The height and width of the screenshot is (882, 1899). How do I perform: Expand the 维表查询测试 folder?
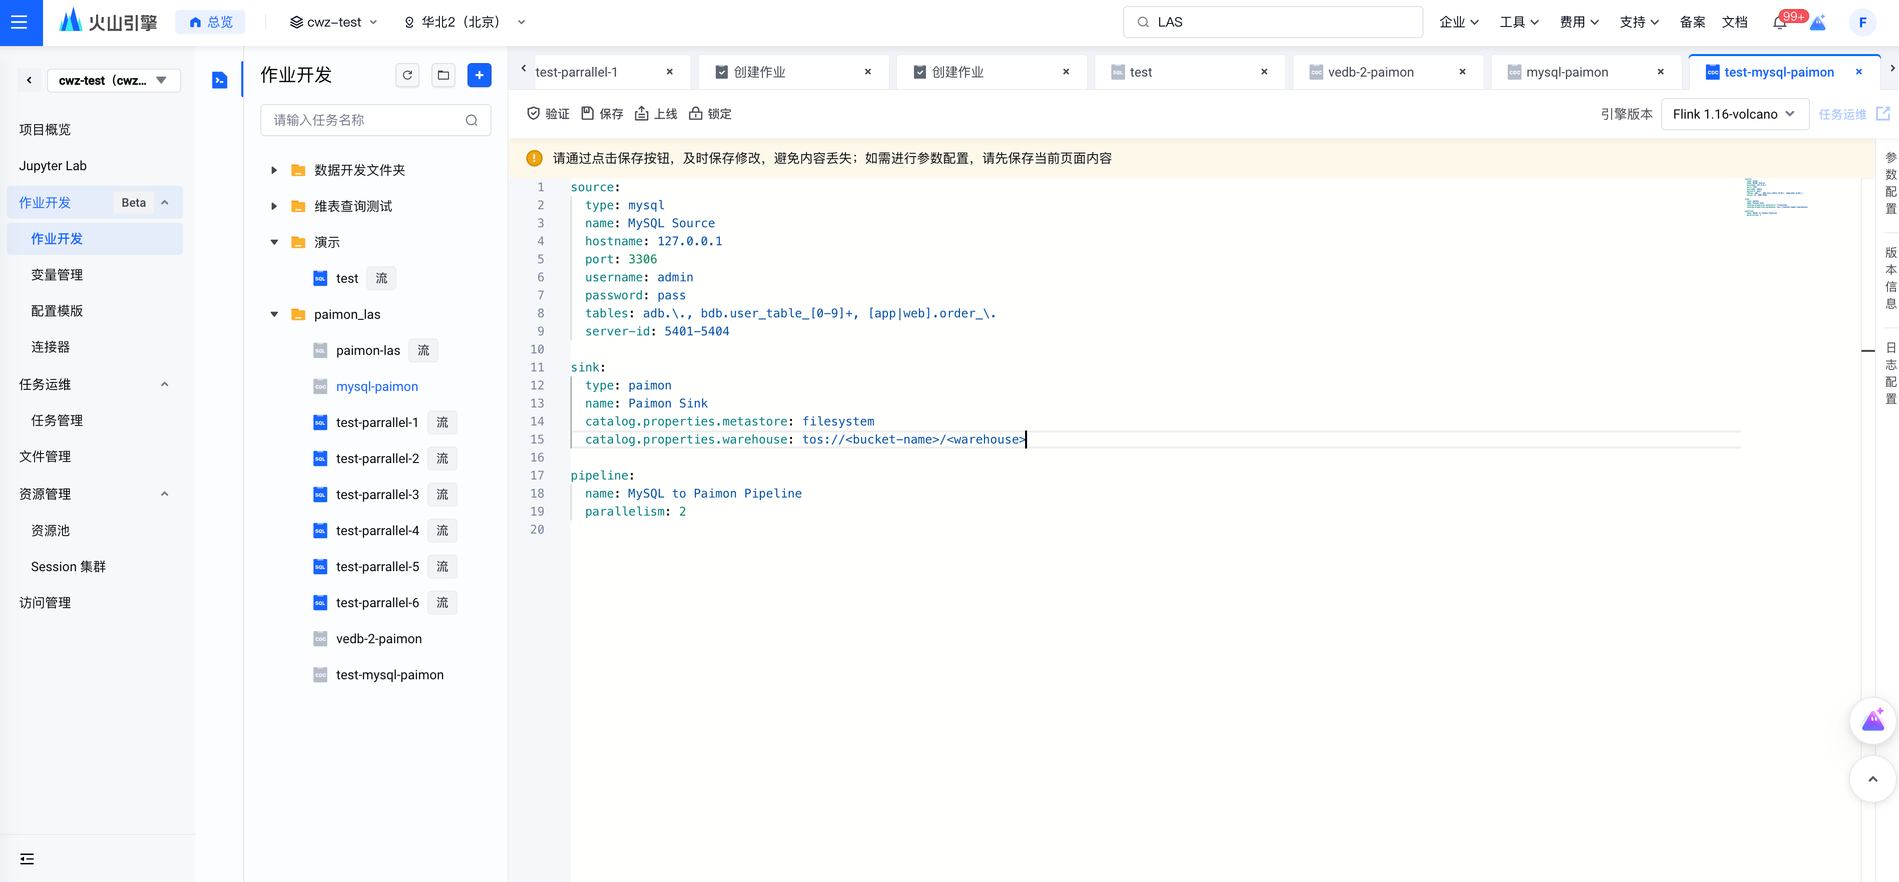[x=274, y=206]
